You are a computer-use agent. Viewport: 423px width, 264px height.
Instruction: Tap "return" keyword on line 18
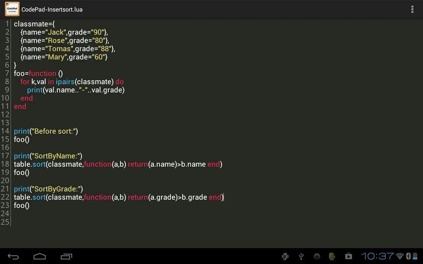coord(137,164)
